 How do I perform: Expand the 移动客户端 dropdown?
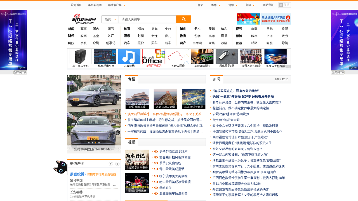117,5
